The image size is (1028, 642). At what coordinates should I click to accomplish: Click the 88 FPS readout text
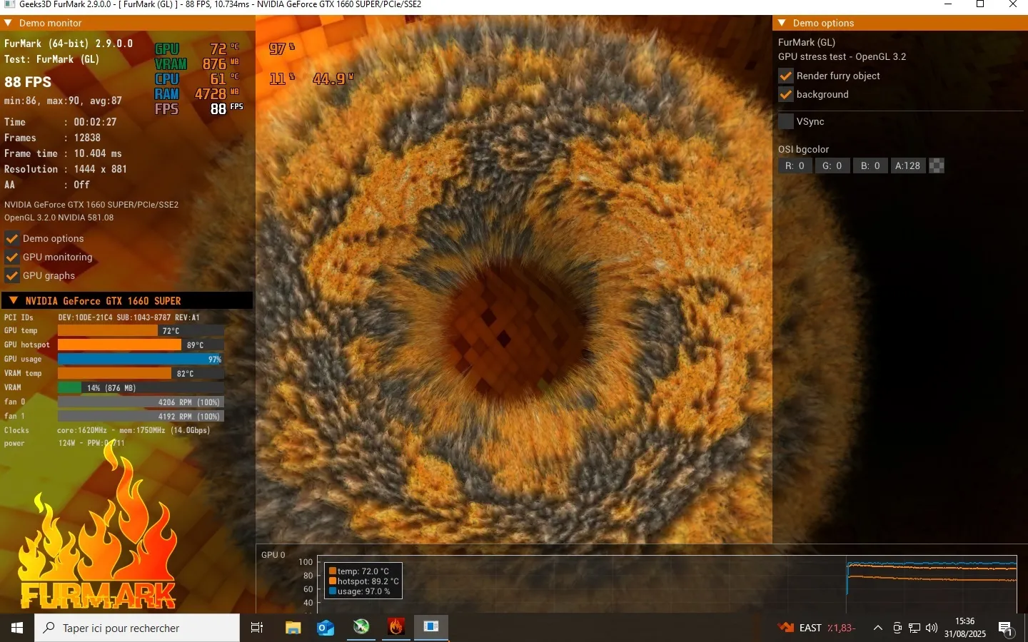[28, 82]
